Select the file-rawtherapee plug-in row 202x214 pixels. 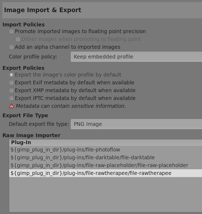(x=106, y=173)
